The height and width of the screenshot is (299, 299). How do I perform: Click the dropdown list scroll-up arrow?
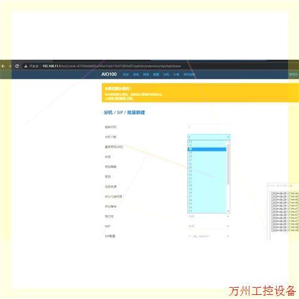[x=228, y=142]
